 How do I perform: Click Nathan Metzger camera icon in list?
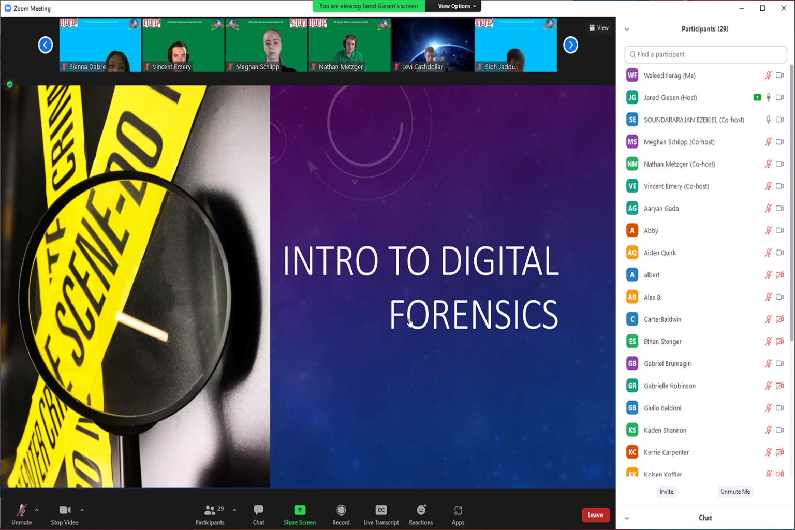tap(780, 164)
